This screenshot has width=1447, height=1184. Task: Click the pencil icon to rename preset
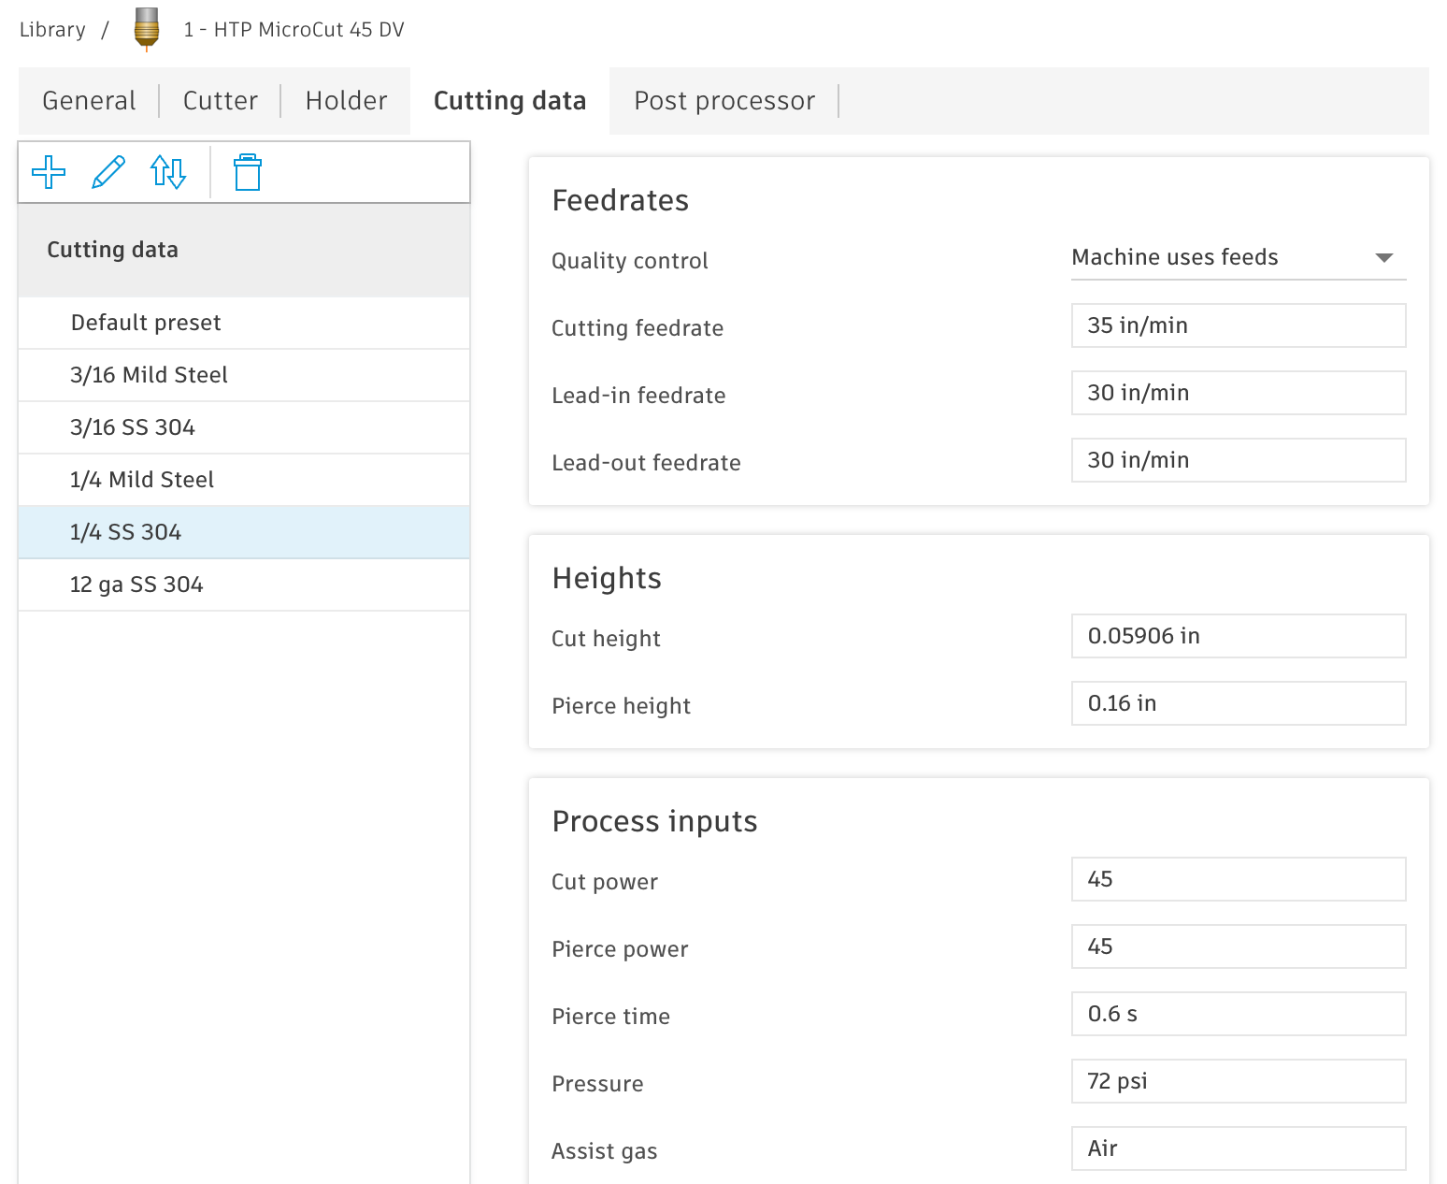(x=108, y=172)
